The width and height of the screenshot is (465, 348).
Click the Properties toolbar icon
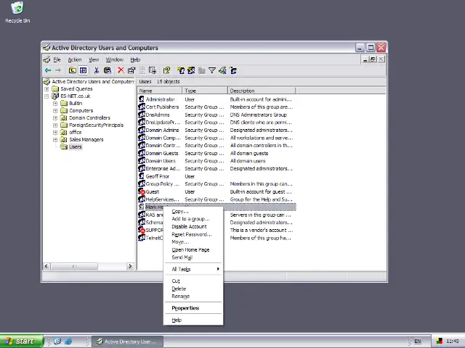[x=132, y=70]
